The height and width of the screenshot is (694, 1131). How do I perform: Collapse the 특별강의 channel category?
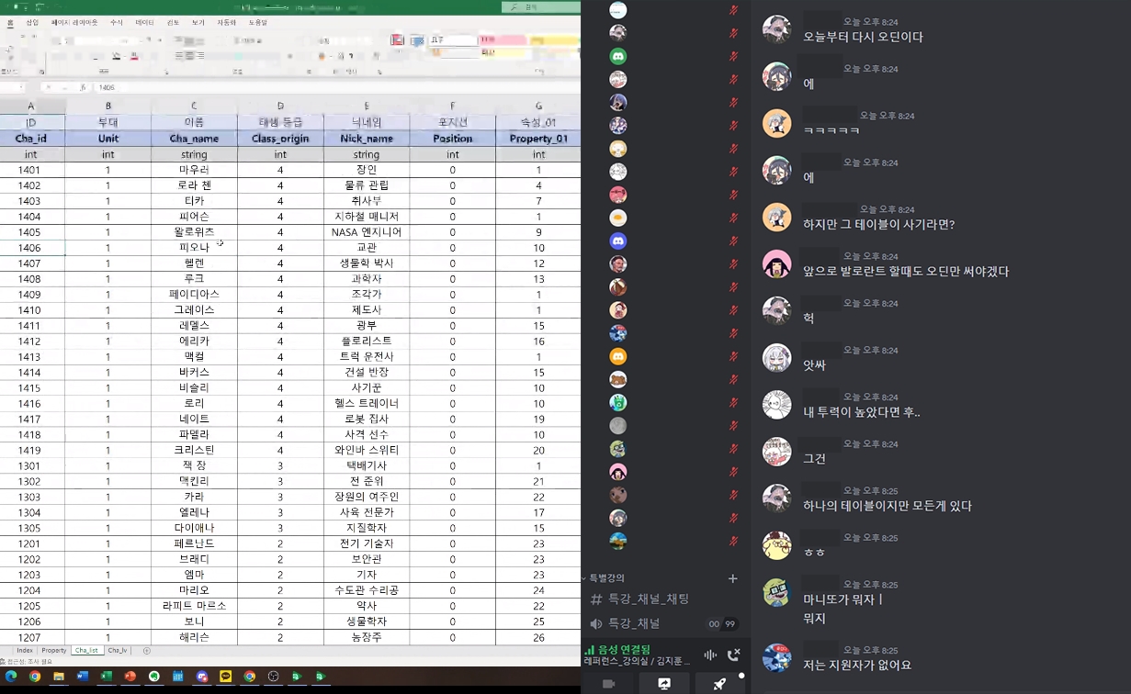[605, 578]
